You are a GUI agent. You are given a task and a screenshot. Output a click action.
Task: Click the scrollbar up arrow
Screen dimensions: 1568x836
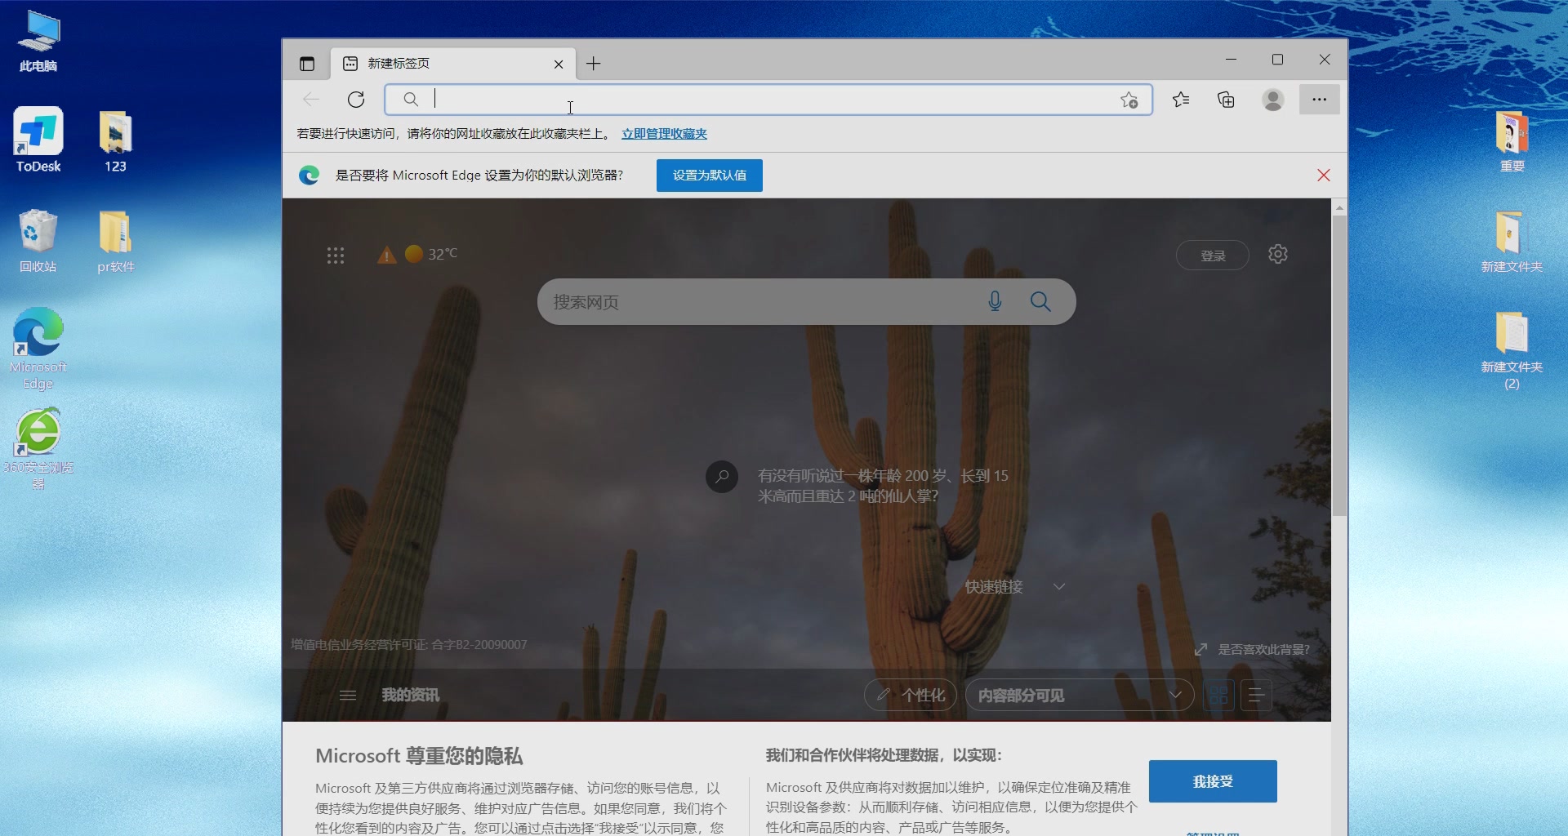pos(1339,208)
